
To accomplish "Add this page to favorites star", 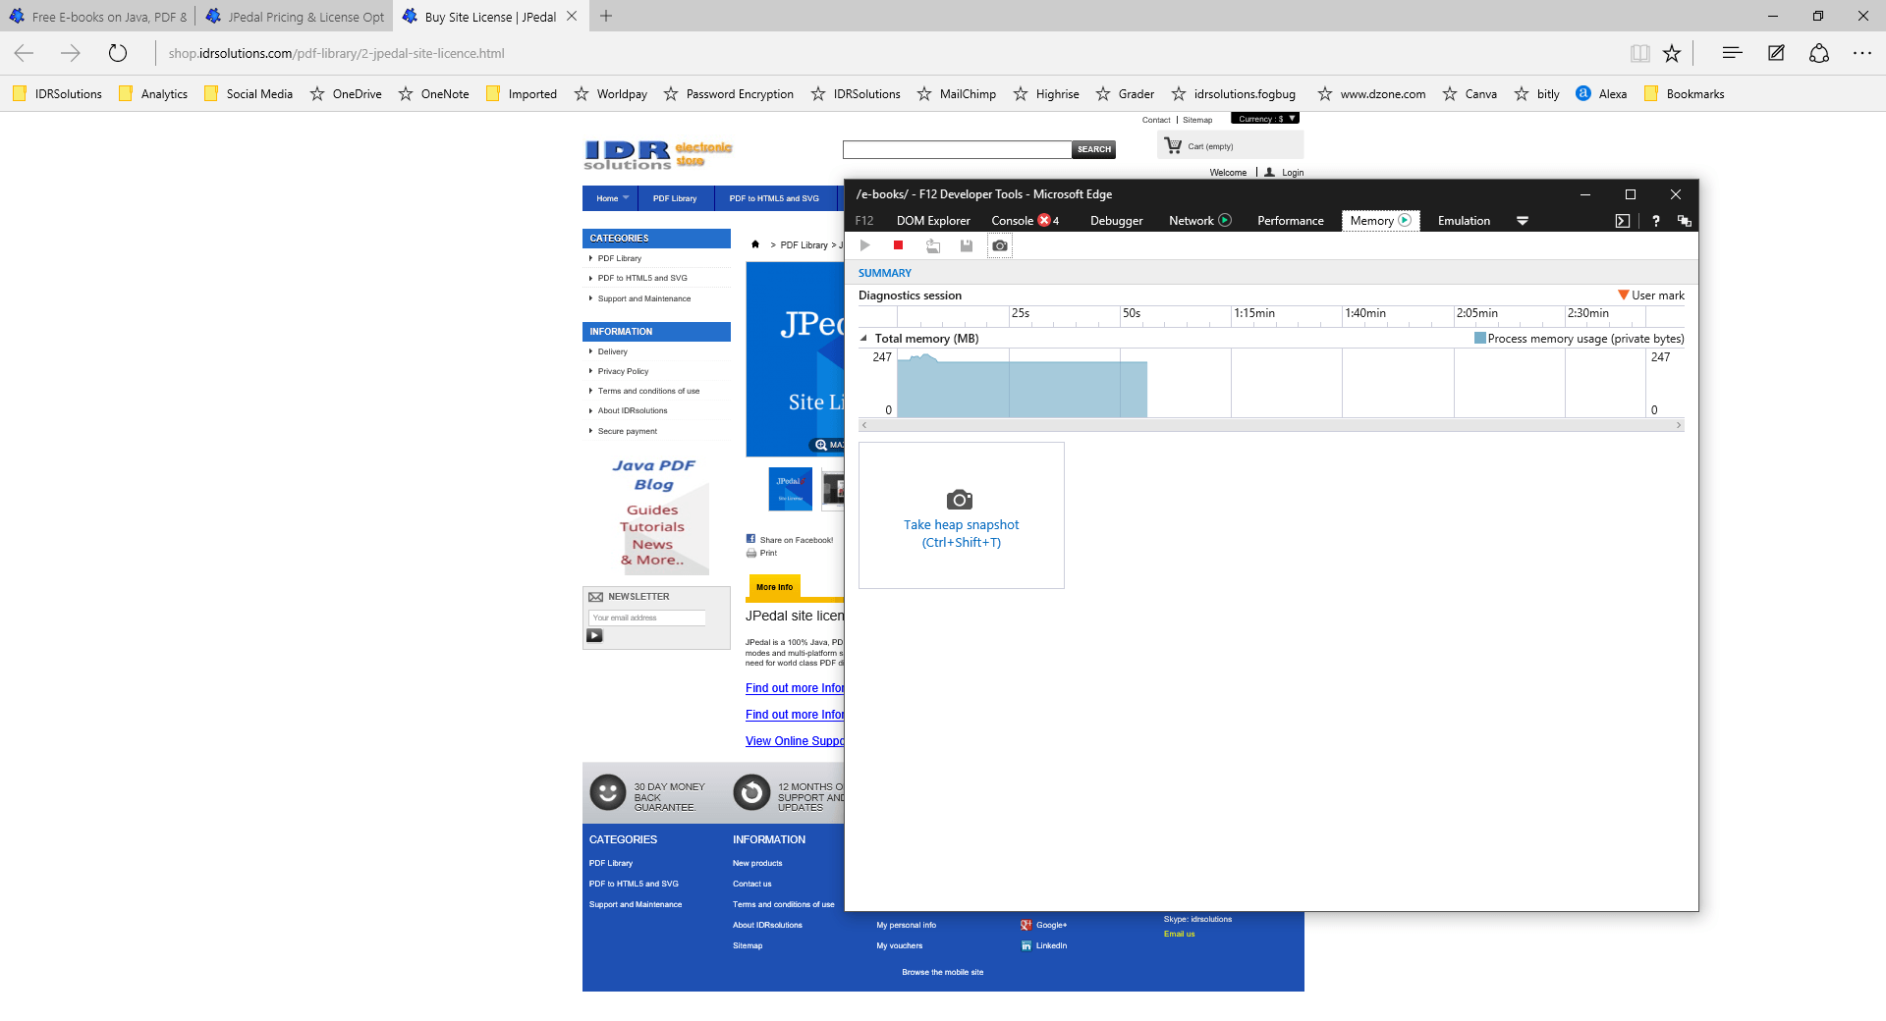I will click(x=1672, y=53).
